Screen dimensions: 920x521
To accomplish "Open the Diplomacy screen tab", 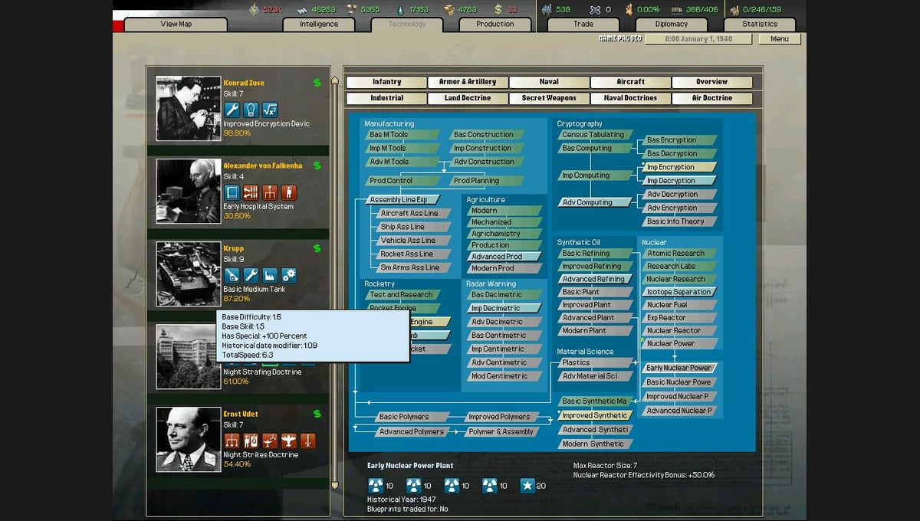I will click(672, 25).
